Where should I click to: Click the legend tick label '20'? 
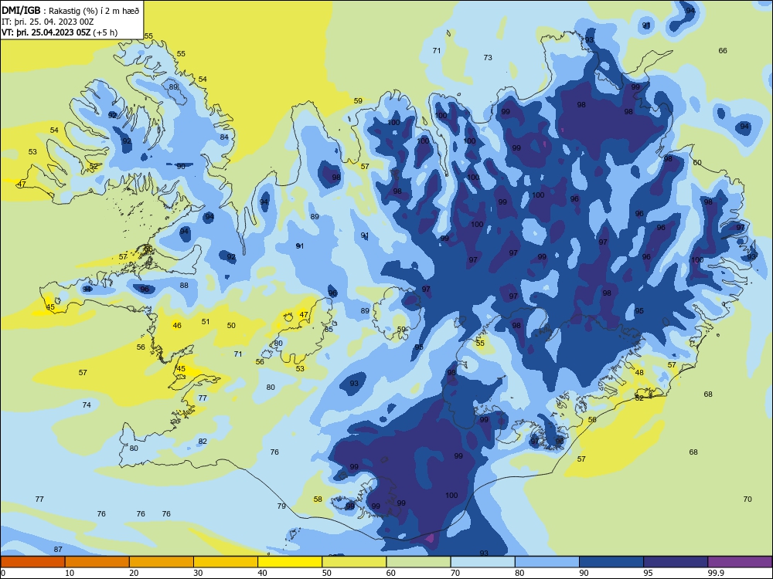tap(134, 573)
